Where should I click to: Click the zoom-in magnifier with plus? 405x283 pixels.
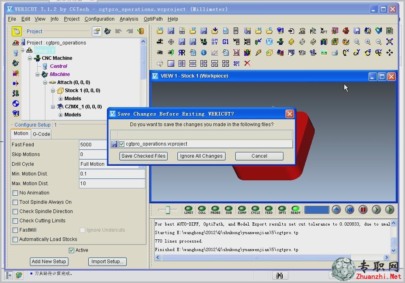368,42
